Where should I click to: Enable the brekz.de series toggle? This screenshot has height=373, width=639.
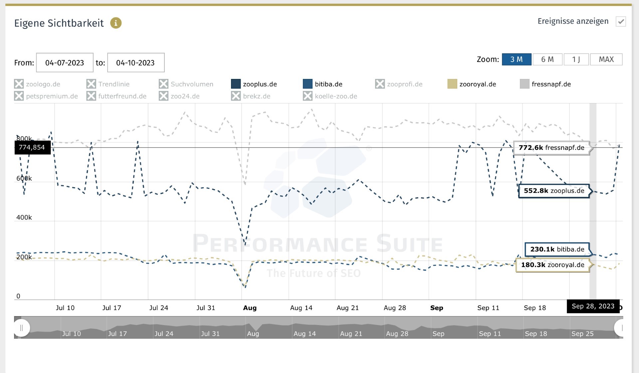click(236, 96)
